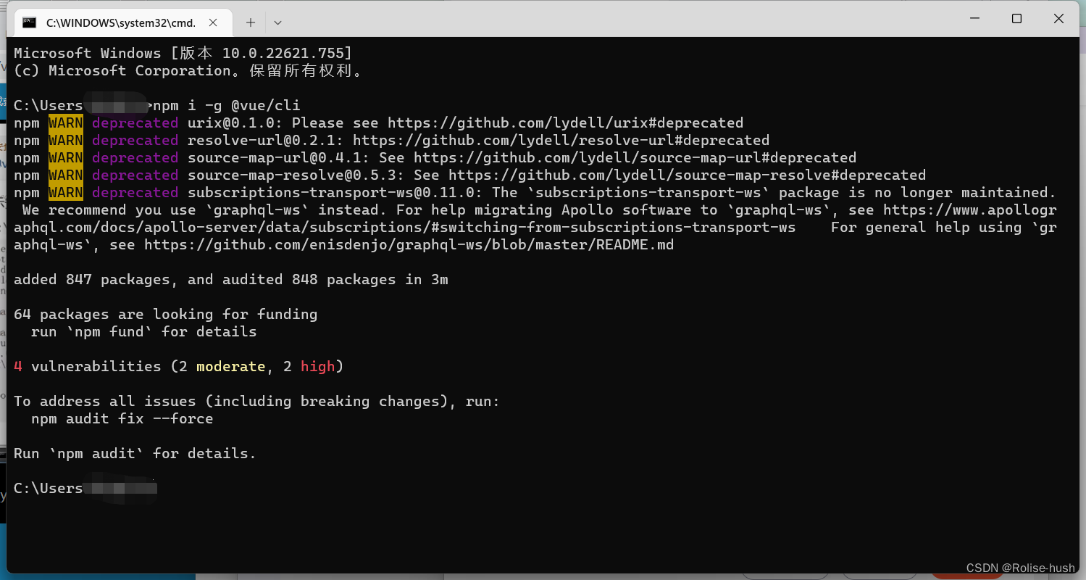Maximize the terminal window
1086x580 pixels.
click(1016, 19)
